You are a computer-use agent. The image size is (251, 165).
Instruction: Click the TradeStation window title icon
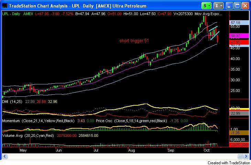[x=5, y=6]
